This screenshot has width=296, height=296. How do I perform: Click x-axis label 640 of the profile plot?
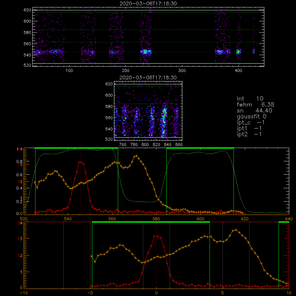(289, 219)
